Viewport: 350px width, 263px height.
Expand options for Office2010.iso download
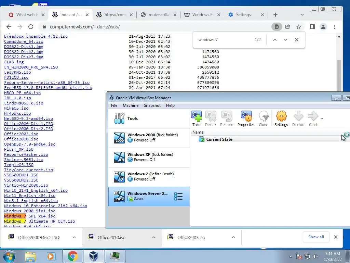click(154, 238)
